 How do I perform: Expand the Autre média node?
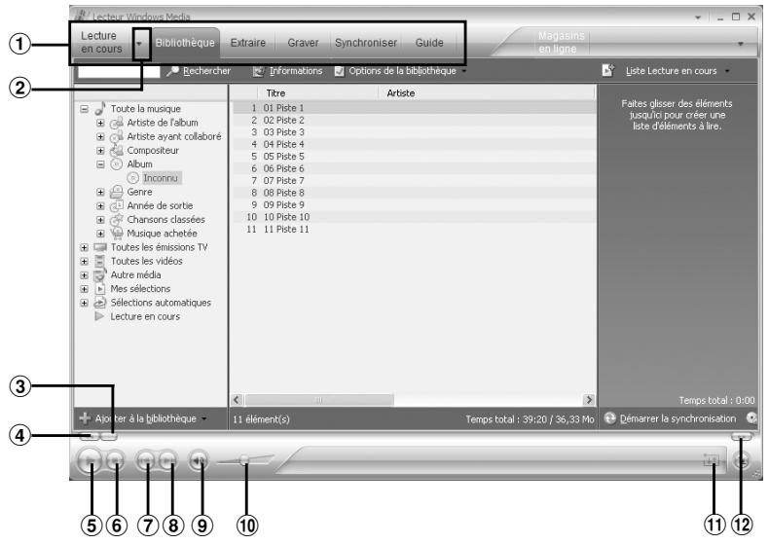coord(85,275)
